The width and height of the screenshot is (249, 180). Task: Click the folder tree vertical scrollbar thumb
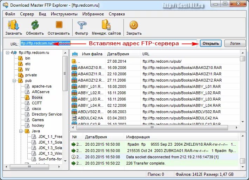[x=65, y=74]
